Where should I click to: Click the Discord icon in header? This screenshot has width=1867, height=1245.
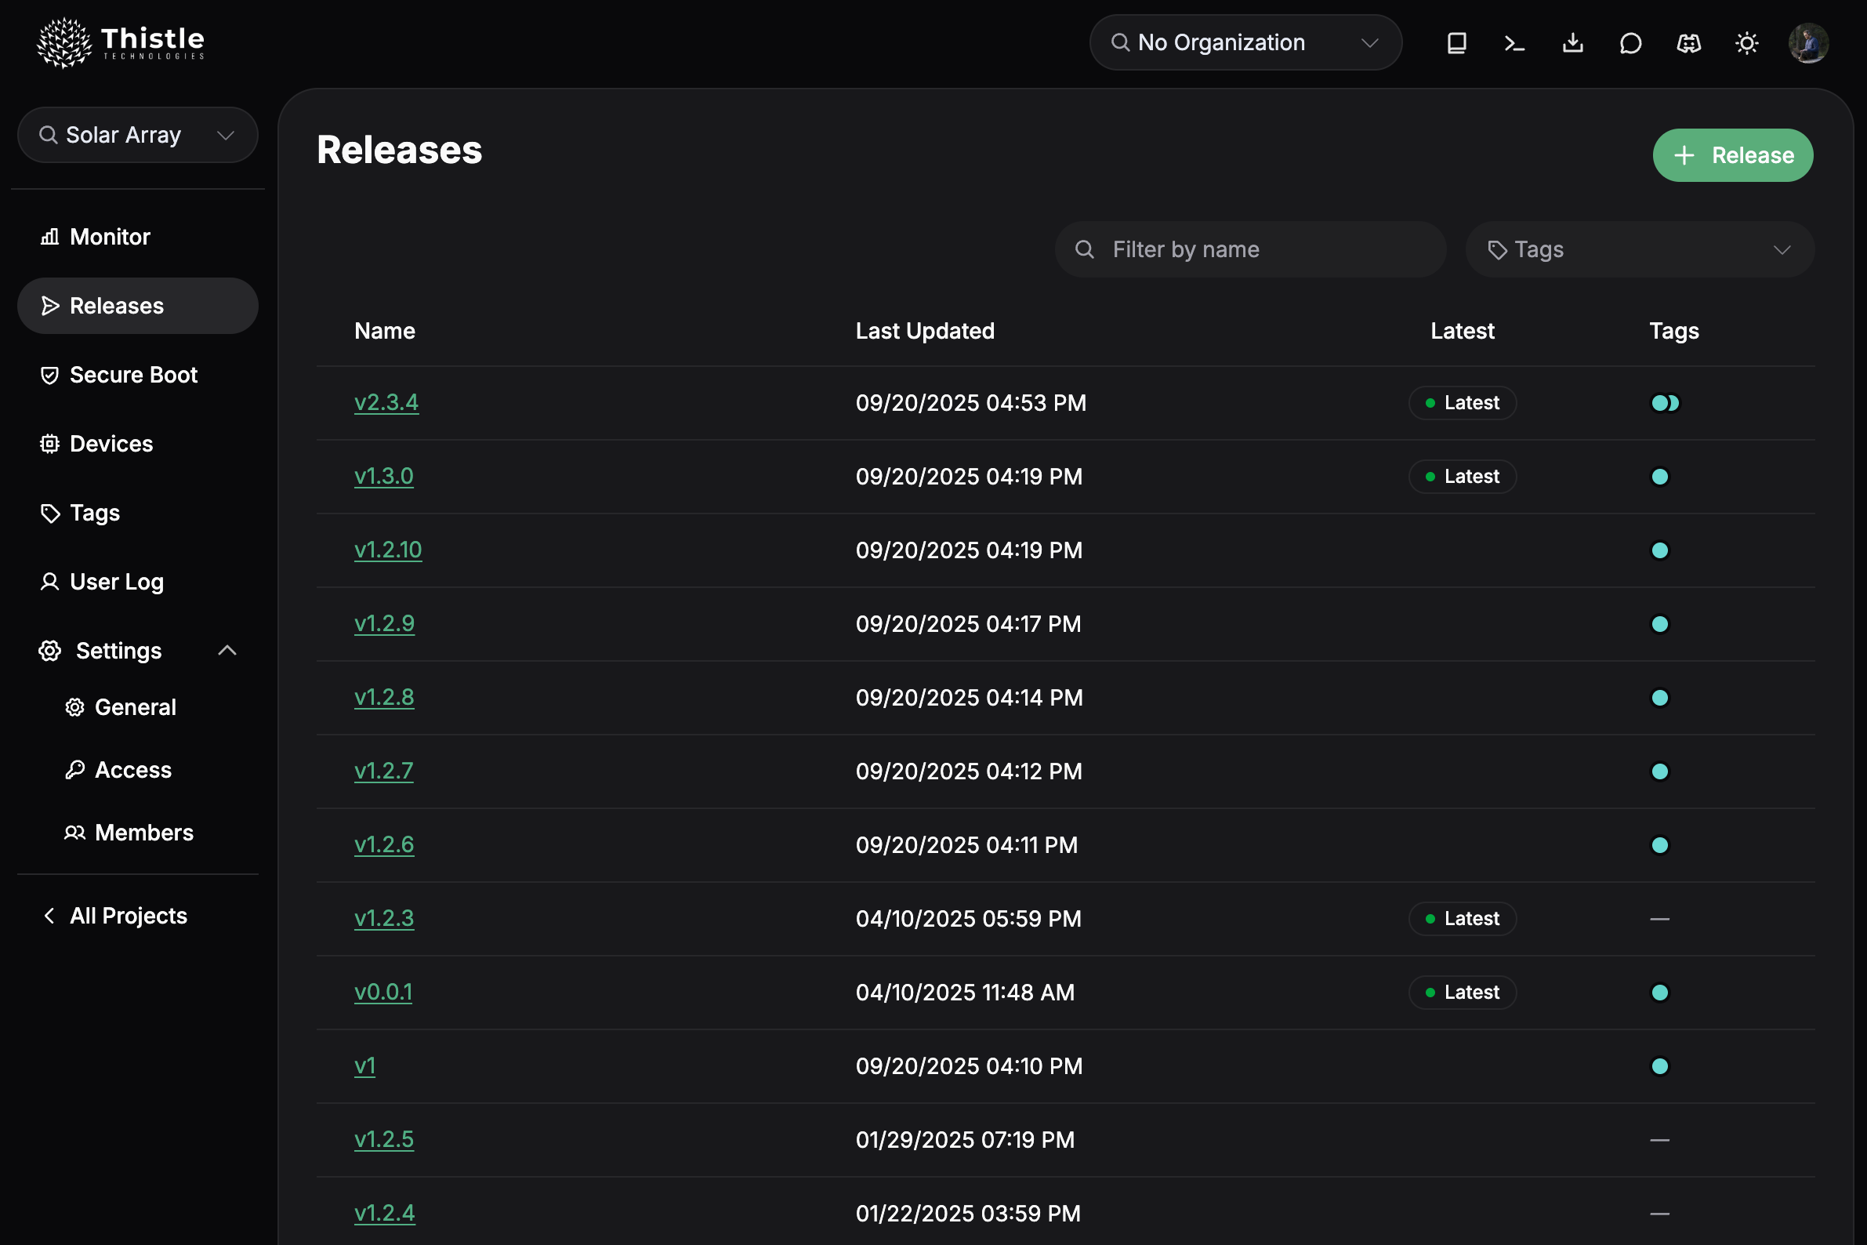tap(1688, 43)
